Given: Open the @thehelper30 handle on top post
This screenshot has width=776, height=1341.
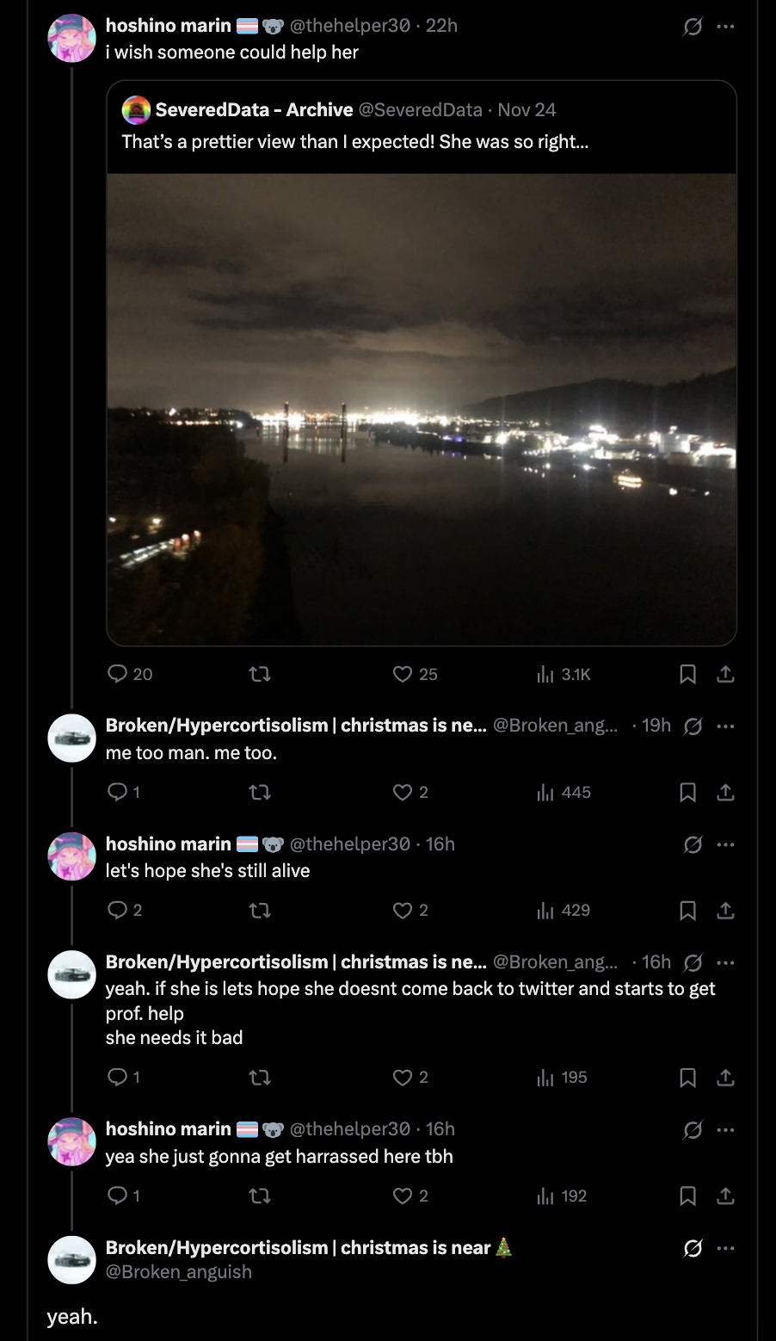Looking at the screenshot, I should click(350, 26).
